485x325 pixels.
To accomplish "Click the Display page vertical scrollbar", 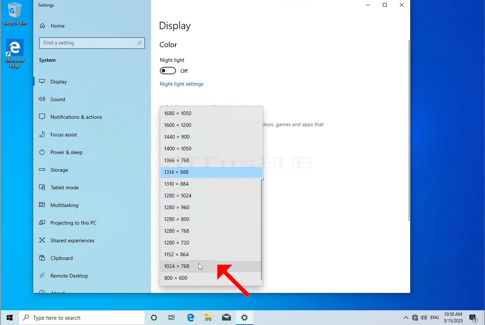I will tap(409, 131).
